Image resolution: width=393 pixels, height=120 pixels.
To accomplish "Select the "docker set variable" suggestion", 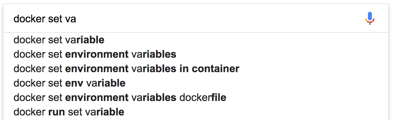I will tap(196, 40).
